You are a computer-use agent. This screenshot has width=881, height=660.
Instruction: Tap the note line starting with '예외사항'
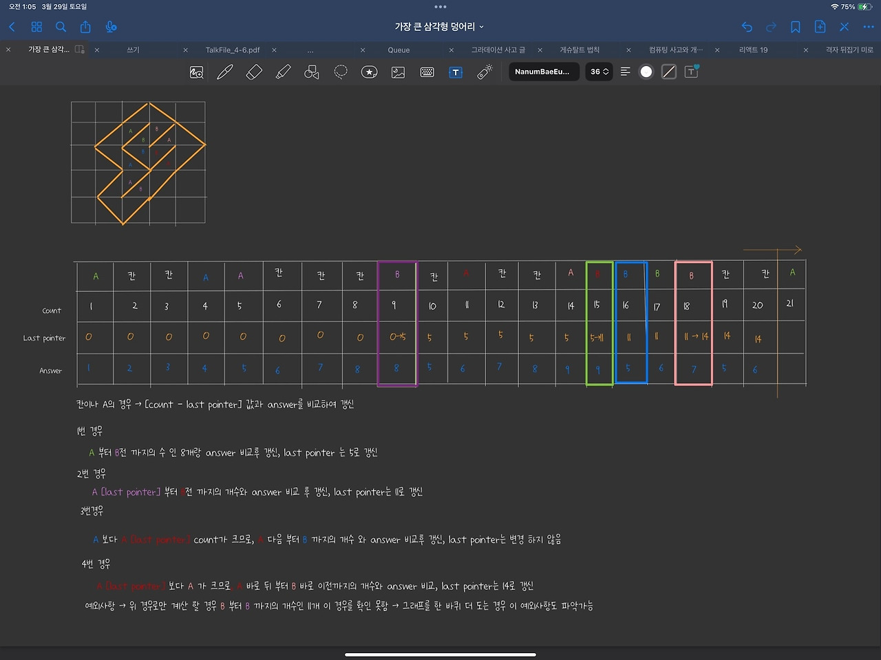click(x=339, y=606)
